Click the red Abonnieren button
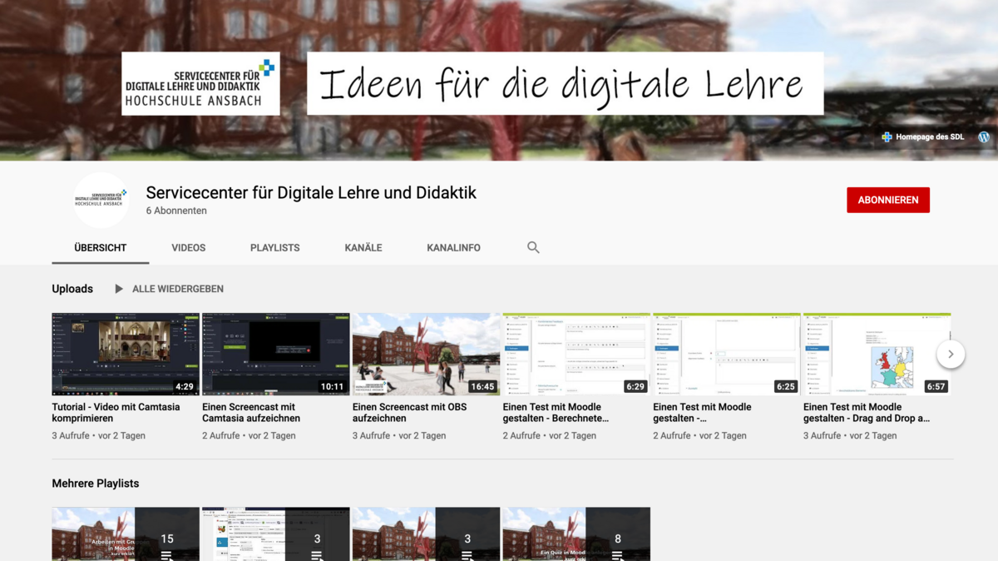Viewport: 998px width, 561px height. (887, 200)
